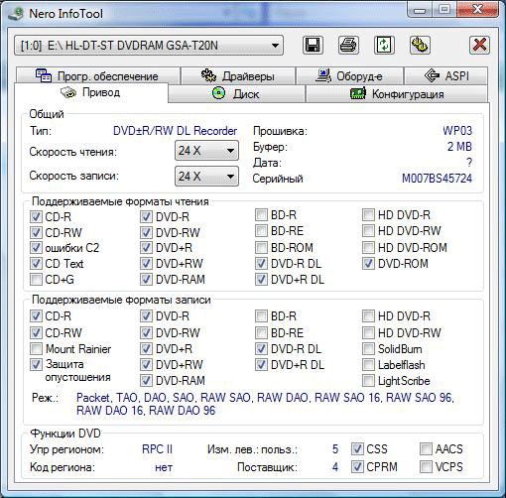Open the write speed 24 X dropdown
Image resolution: width=506 pixels, height=498 pixels.
206,177
